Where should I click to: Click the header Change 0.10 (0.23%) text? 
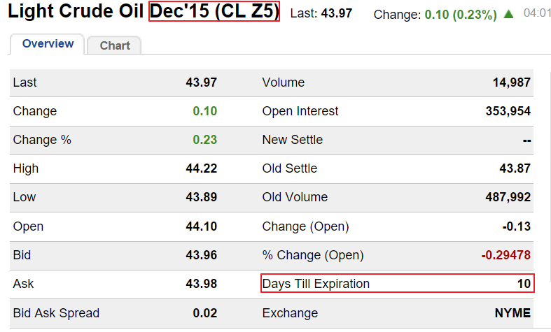pyautogui.click(x=435, y=15)
